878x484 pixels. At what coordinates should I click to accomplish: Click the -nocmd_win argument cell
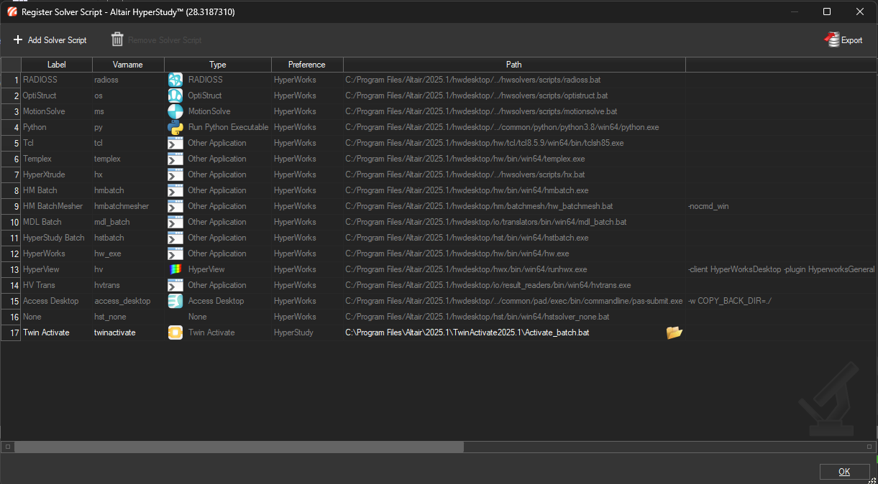click(782, 206)
